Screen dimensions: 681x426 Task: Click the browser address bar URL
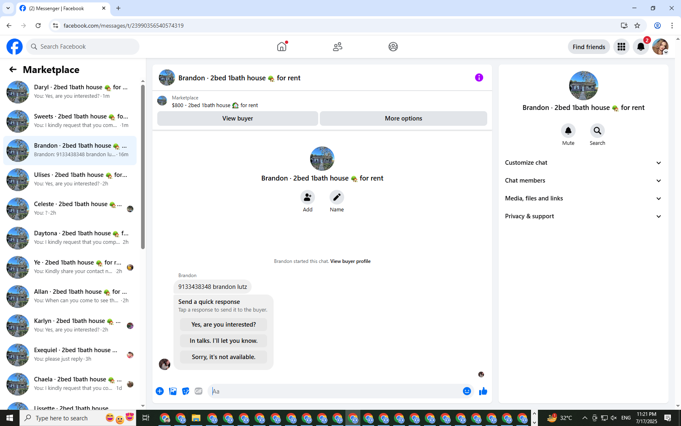(x=124, y=26)
